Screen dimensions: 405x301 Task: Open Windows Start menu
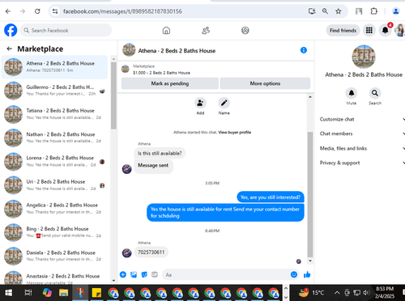(9, 293)
